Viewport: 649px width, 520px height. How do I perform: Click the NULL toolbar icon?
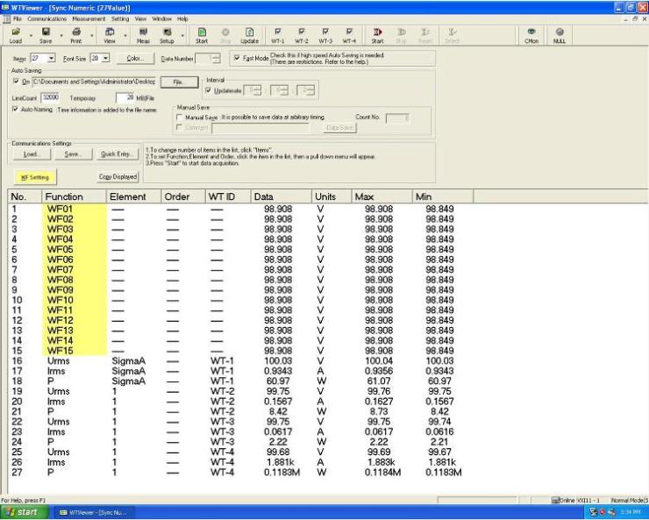[x=559, y=34]
